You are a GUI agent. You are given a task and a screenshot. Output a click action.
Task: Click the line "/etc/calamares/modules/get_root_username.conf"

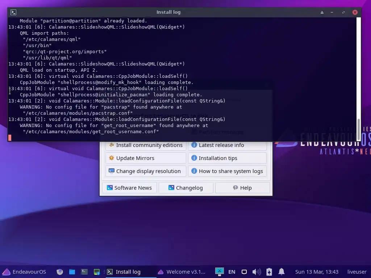(91, 132)
